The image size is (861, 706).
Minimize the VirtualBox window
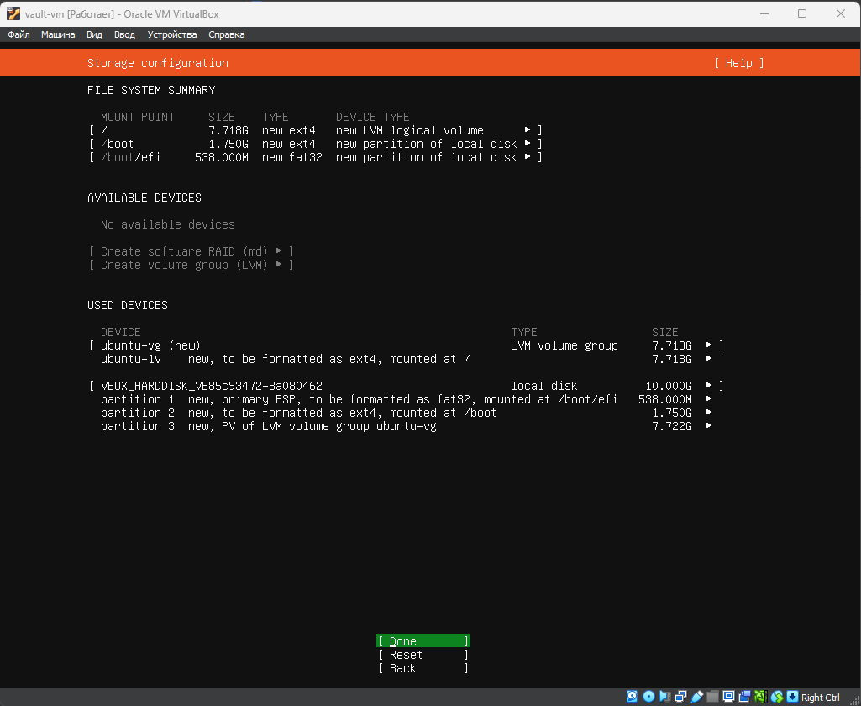764,13
